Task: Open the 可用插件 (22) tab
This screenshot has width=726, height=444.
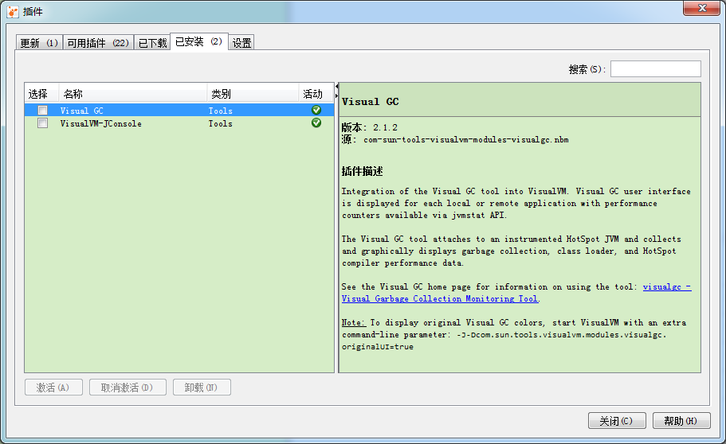Action: pos(98,42)
